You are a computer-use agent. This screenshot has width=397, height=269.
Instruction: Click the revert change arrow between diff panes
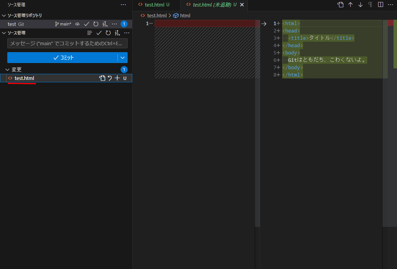[264, 24]
